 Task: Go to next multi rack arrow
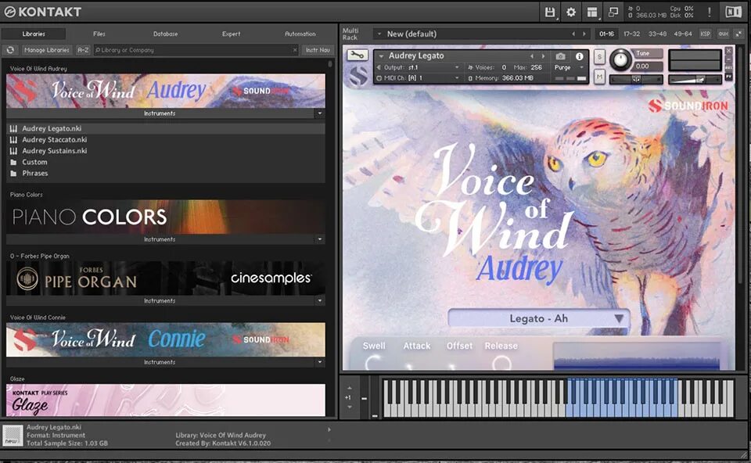click(x=584, y=34)
